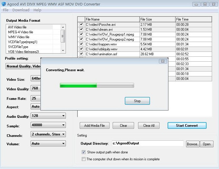Screen dimensions: 219x169
Task: Click the format list scroll up arrow
Action: click(63, 27)
